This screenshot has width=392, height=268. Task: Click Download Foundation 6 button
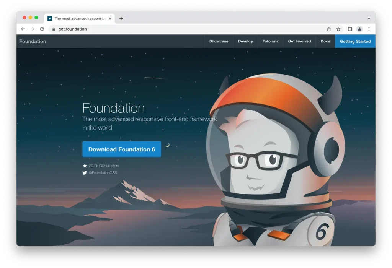[121, 149]
